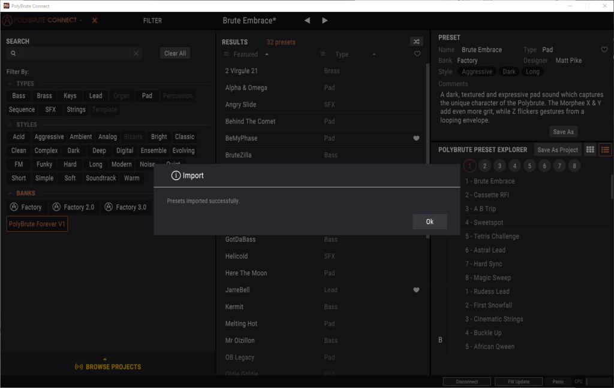614x388 pixels.
Task: Advance to the next preset with the right arrow
Action: pyautogui.click(x=325, y=20)
